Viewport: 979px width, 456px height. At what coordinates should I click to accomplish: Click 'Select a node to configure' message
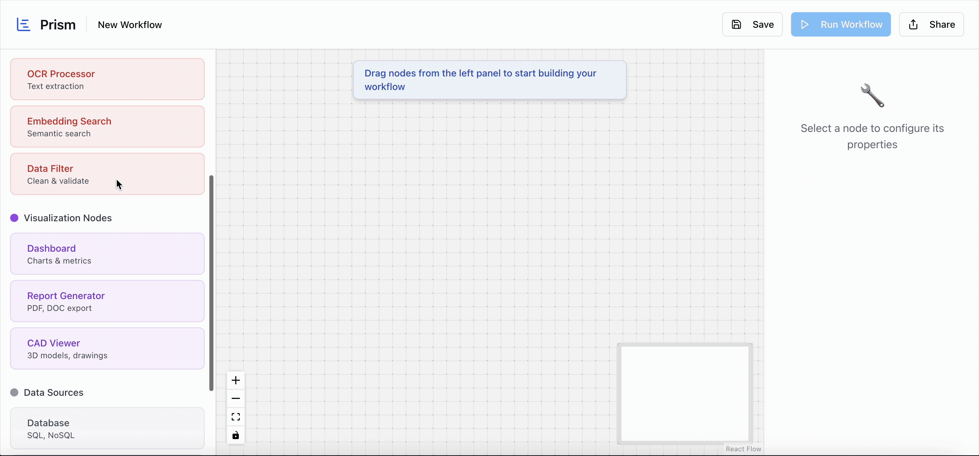872,136
